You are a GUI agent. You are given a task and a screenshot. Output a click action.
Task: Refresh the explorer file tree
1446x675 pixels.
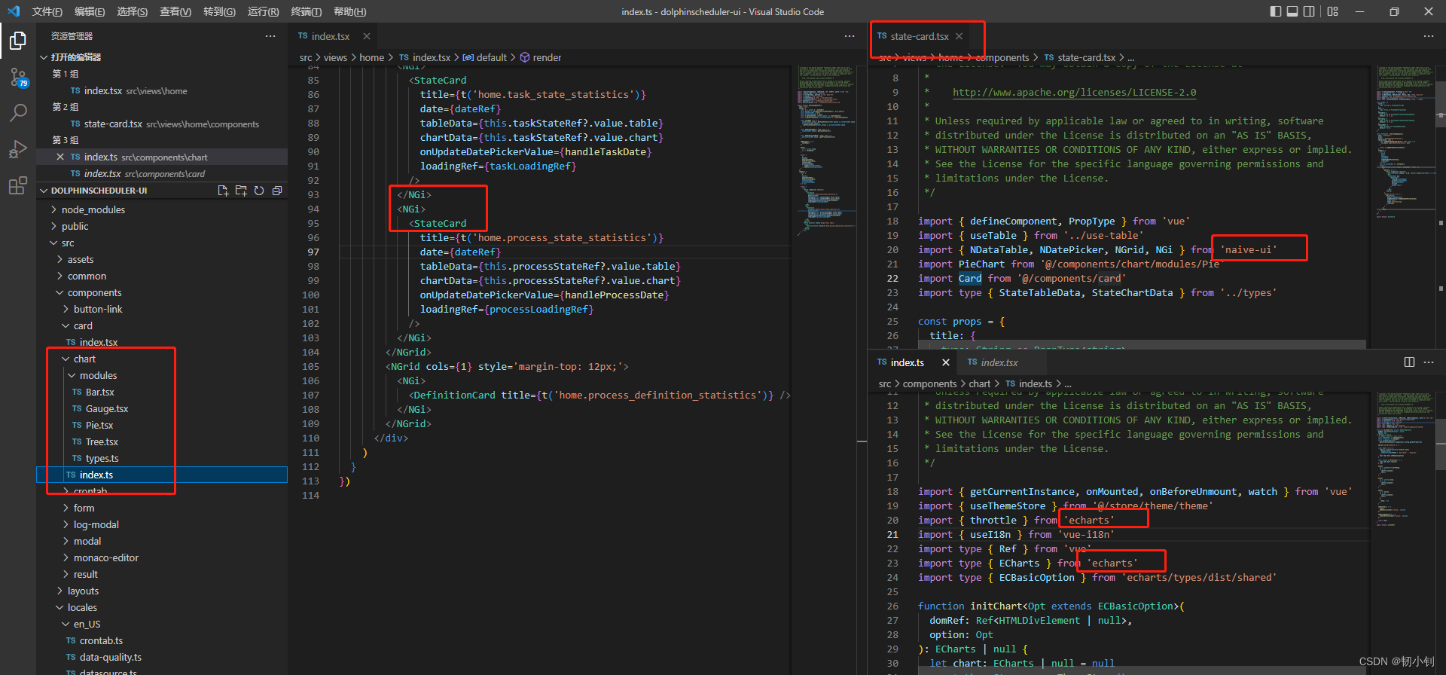259,191
